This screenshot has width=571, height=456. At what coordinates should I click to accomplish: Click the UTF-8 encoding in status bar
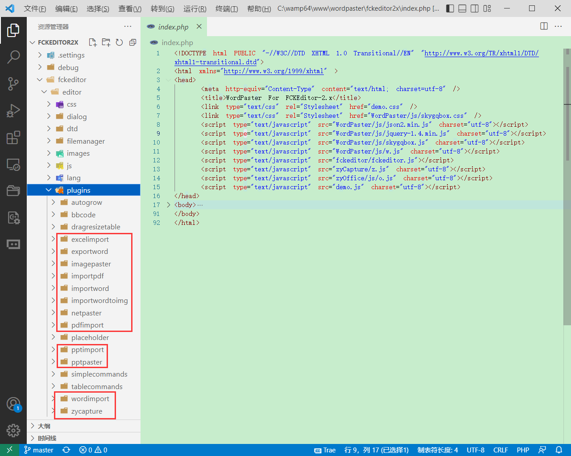tap(475, 450)
